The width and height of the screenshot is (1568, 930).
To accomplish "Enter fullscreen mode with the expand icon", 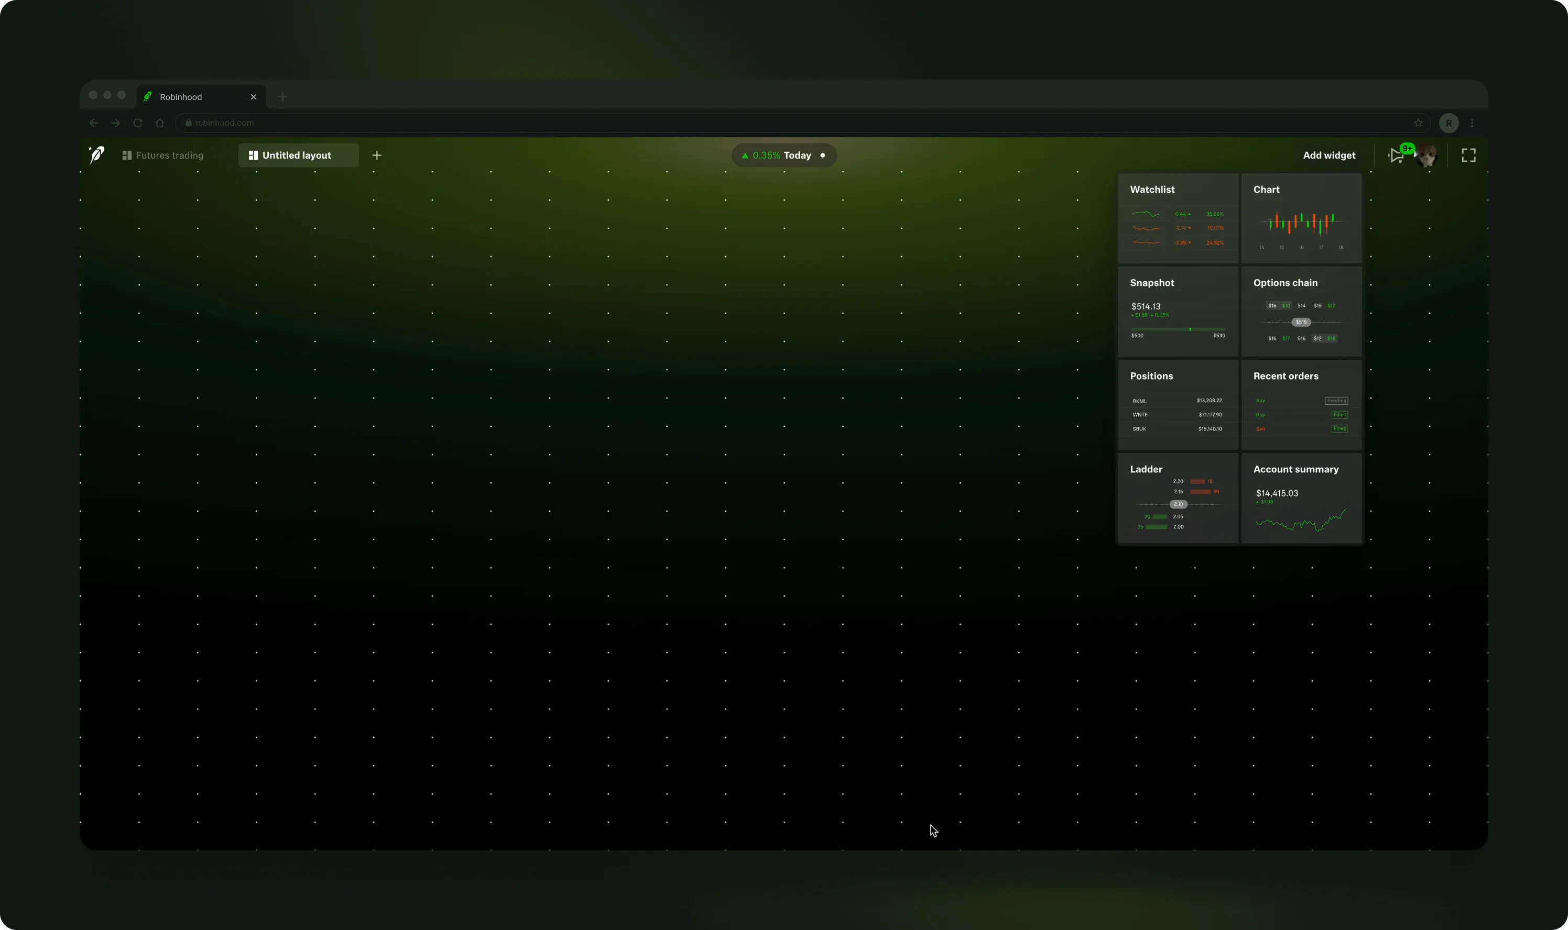I will (1468, 156).
